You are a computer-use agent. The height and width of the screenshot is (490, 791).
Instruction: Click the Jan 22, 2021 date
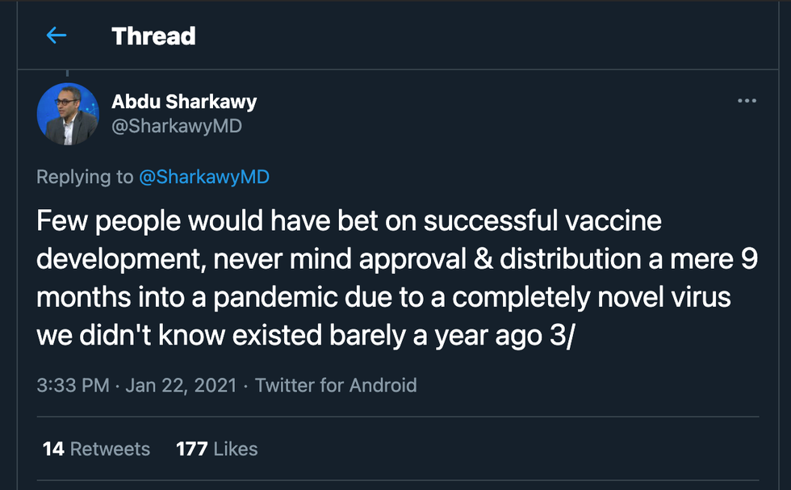tap(181, 385)
